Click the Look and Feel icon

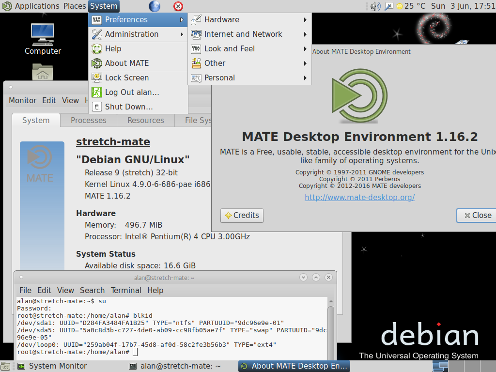pyautogui.click(x=196, y=49)
